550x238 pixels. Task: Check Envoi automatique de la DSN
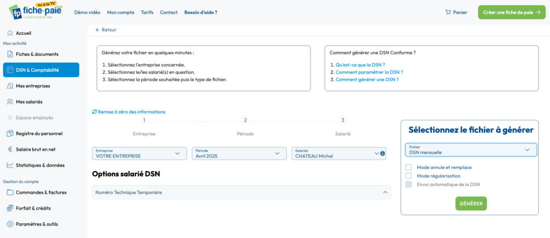tap(409, 184)
